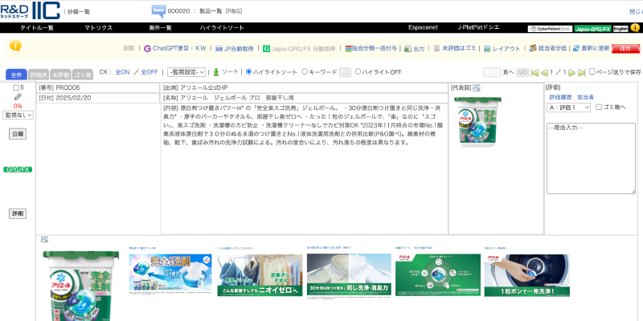Switch to 未評価 tab
The width and height of the screenshot is (643, 321).
(59, 75)
